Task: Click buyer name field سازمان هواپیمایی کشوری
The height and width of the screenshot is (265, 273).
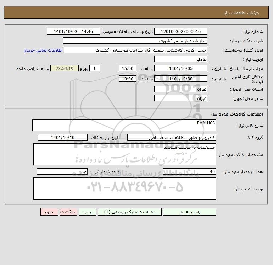Action: pyautogui.click(x=135, y=41)
